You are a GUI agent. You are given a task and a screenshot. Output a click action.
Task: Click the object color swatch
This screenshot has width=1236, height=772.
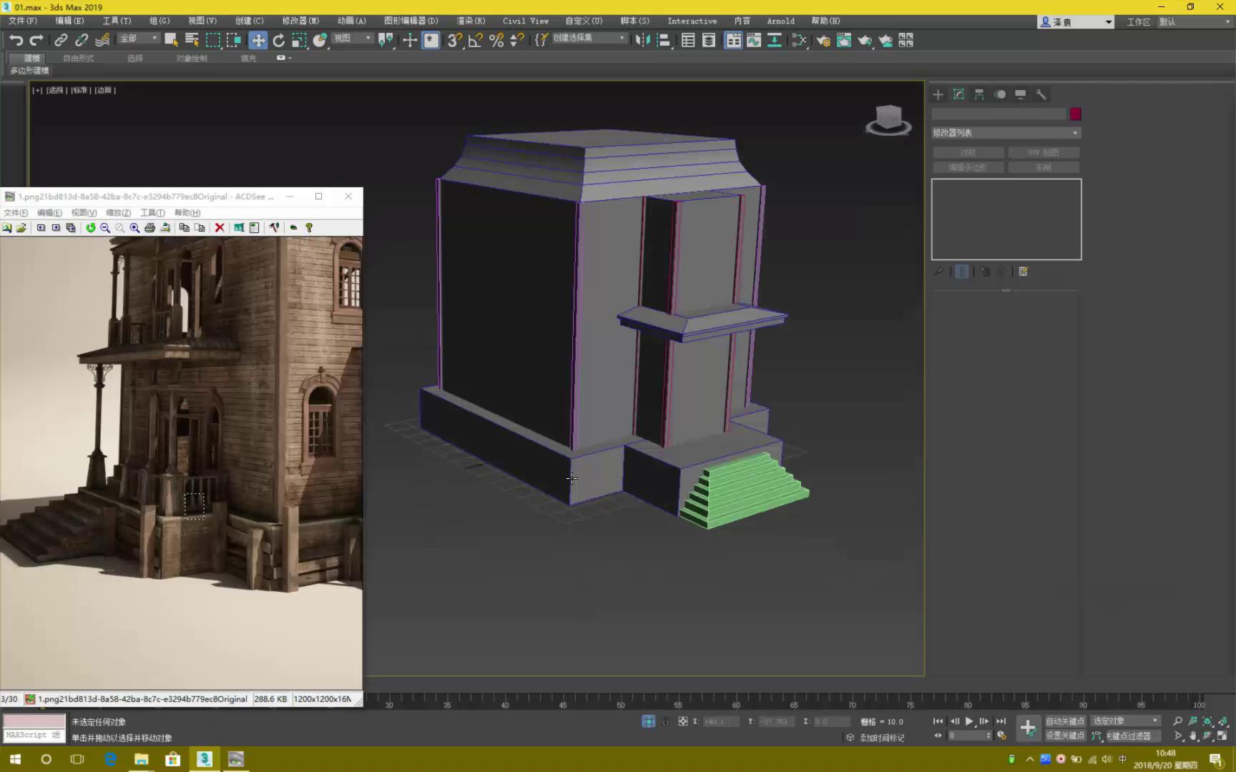[1076, 114]
